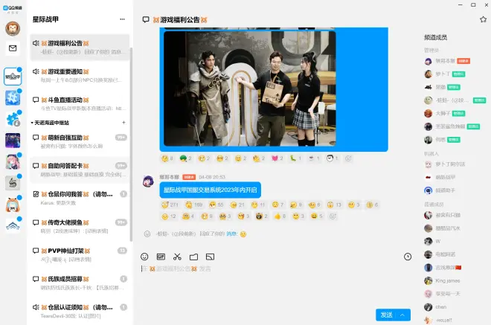The width and height of the screenshot is (491, 325).
Task: Click the GIF button in input toolbar
Action: [161, 257]
